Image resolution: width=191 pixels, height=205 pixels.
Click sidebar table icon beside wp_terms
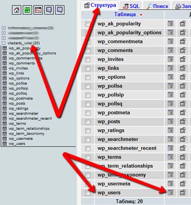pos(5,123)
